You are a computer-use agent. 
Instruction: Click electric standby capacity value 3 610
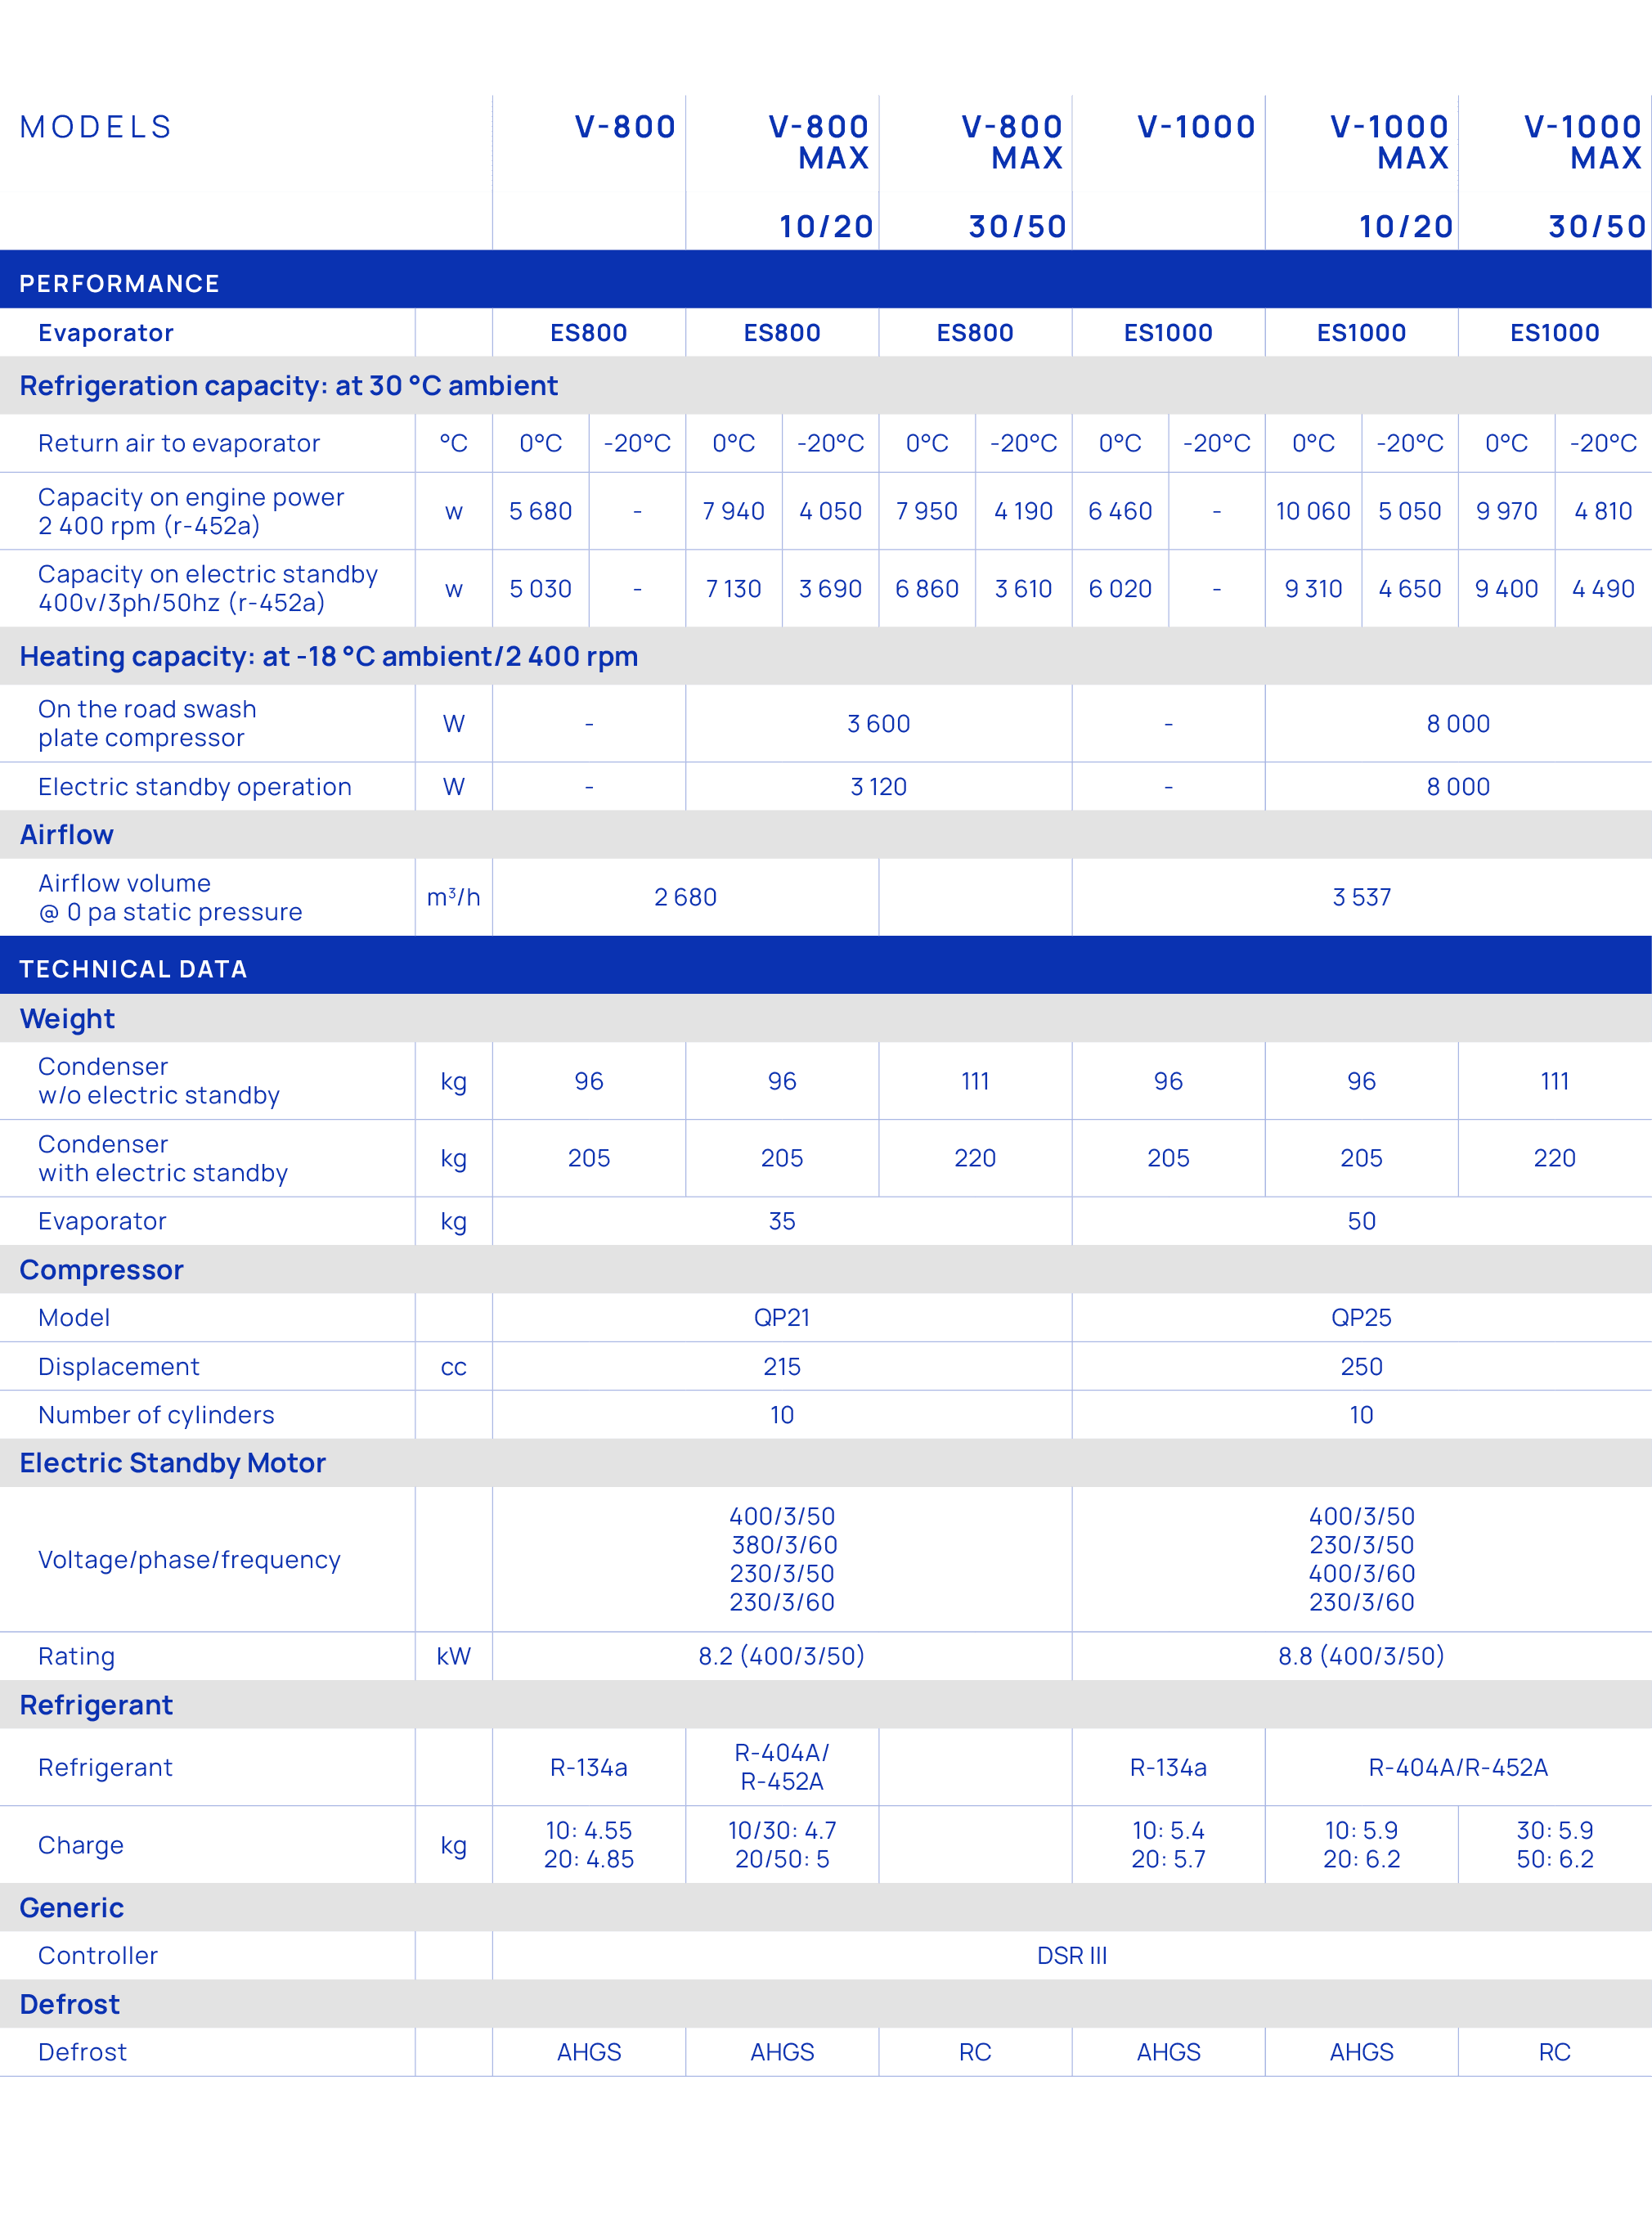tap(1023, 589)
